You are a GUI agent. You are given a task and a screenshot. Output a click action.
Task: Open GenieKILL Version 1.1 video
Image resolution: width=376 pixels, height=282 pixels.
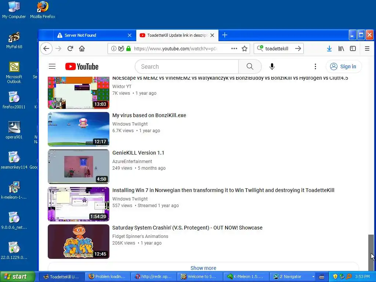pyautogui.click(x=138, y=153)
